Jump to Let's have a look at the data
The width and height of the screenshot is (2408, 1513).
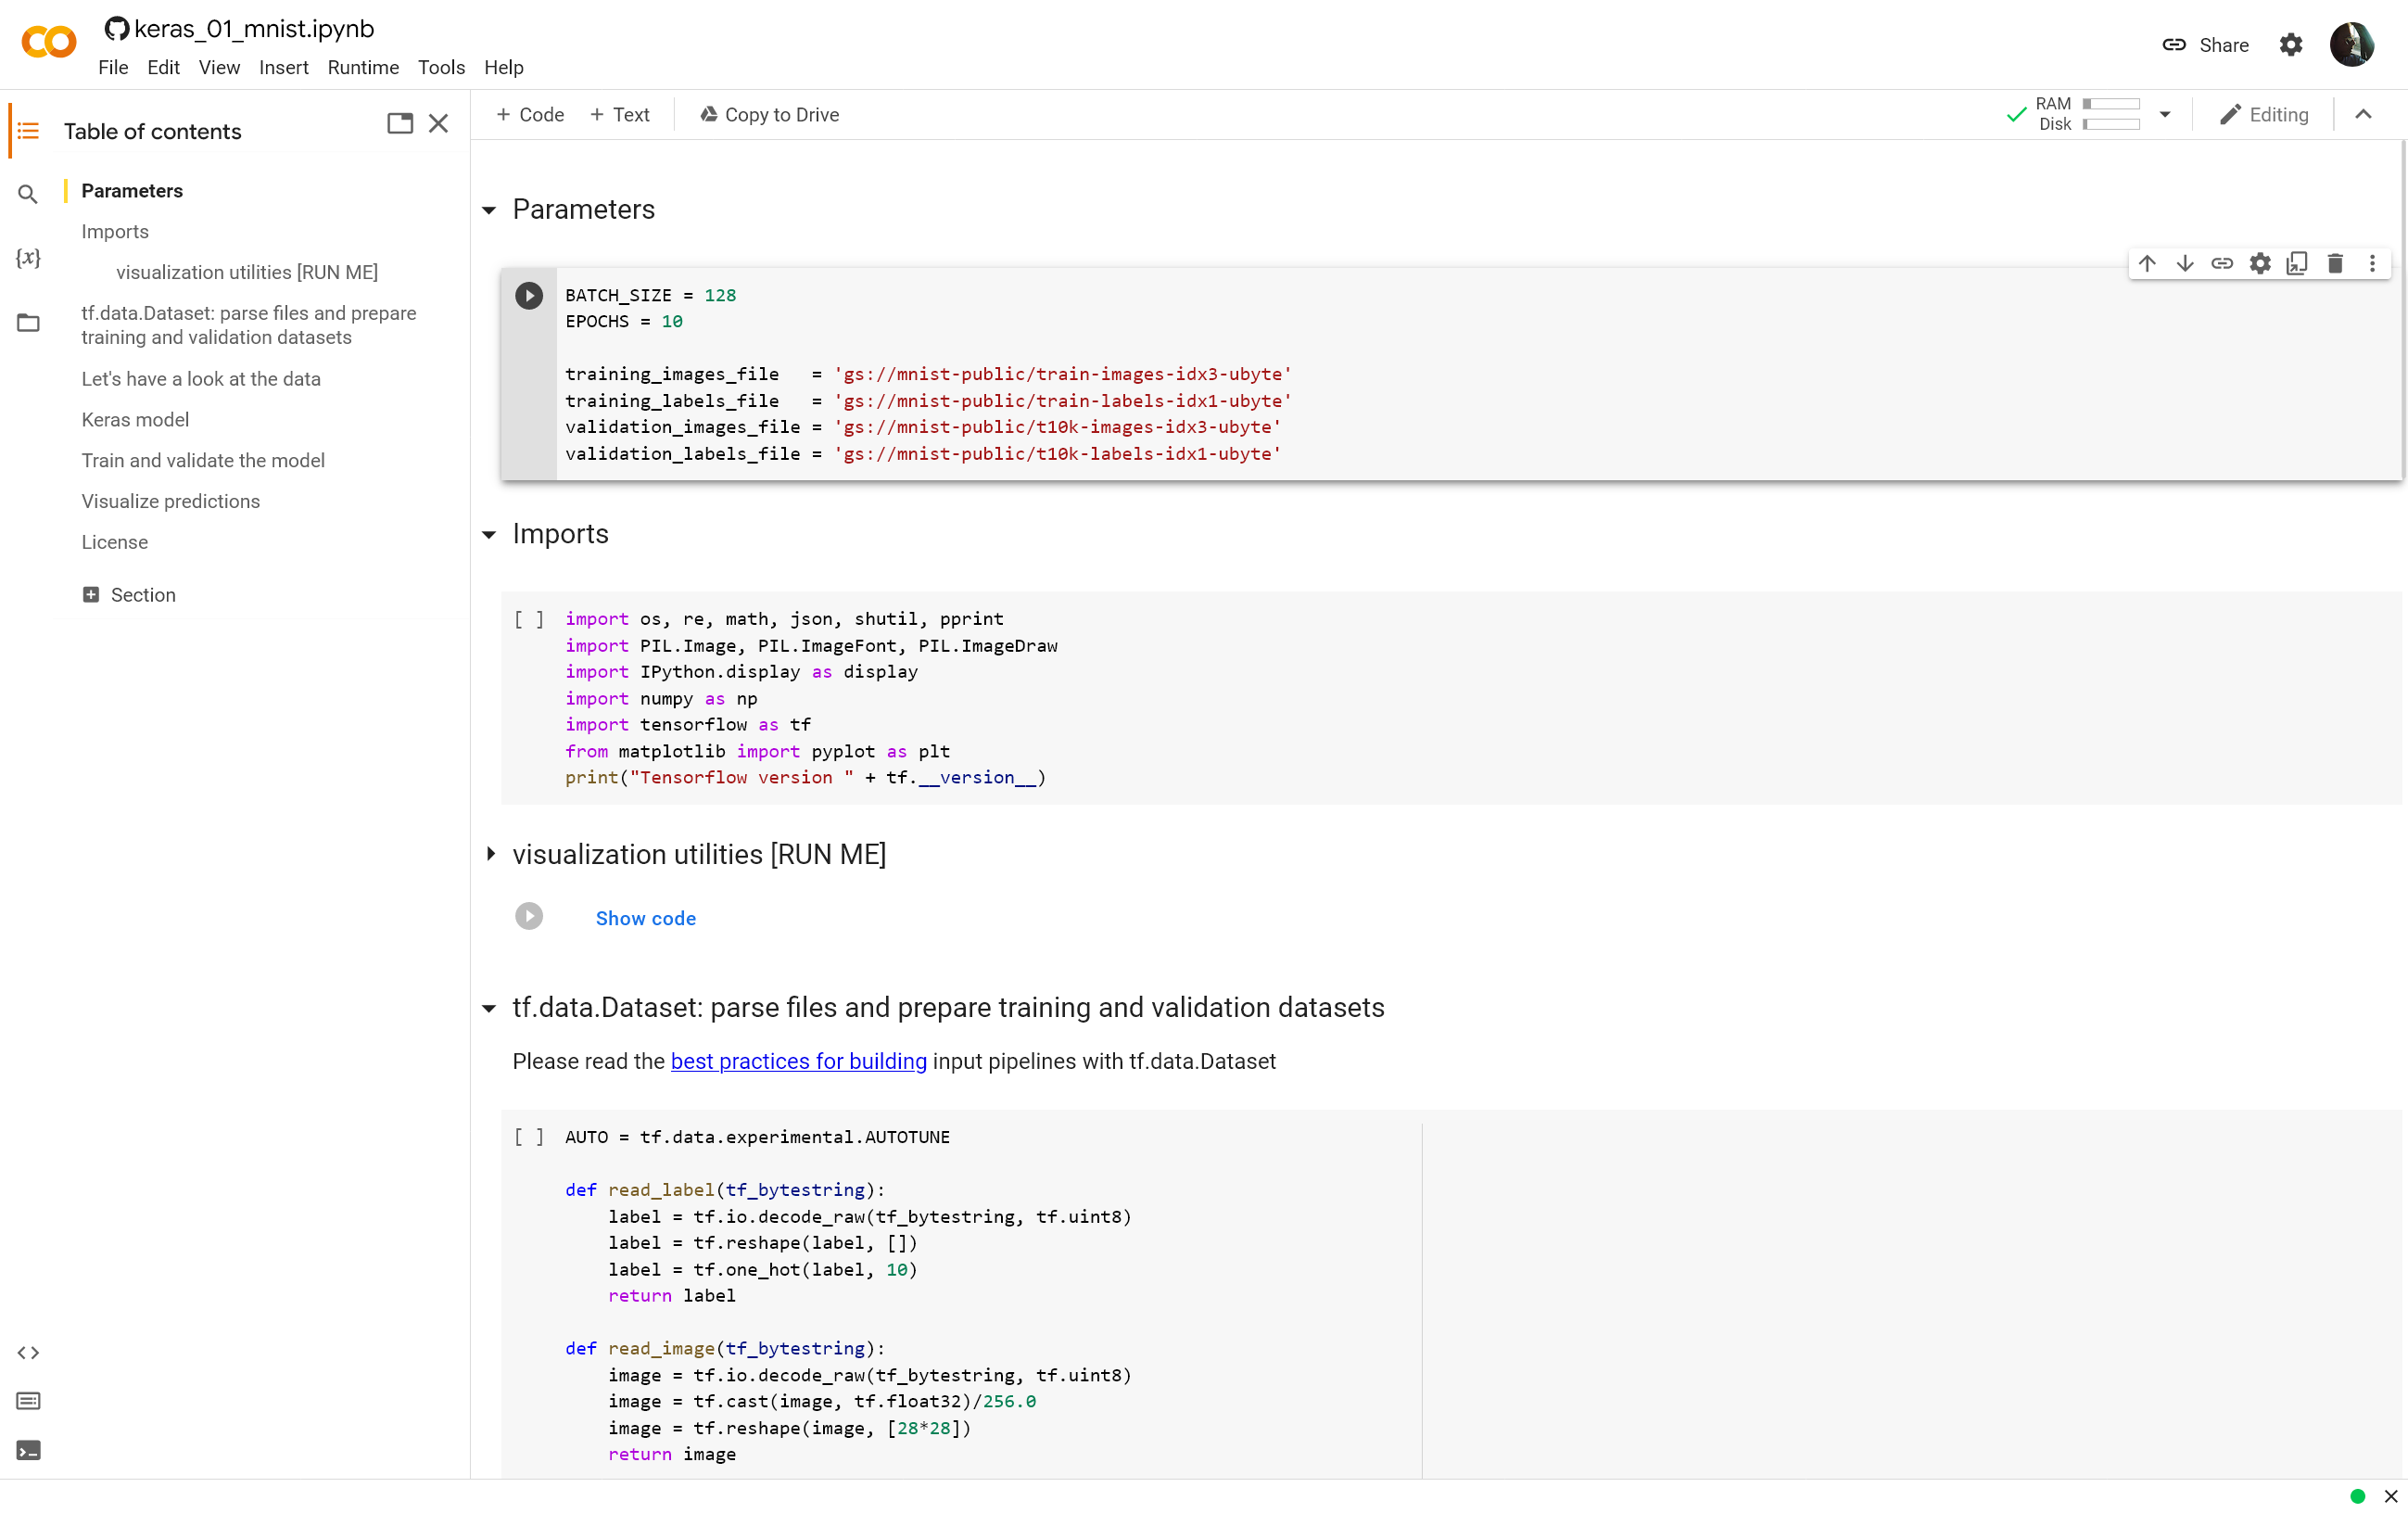click(x=201, y=379)
